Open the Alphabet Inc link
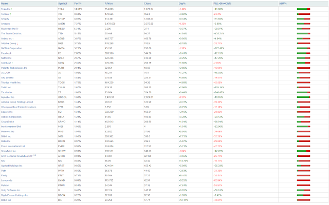This screenshot has height=205, width=329. (8, 97)
